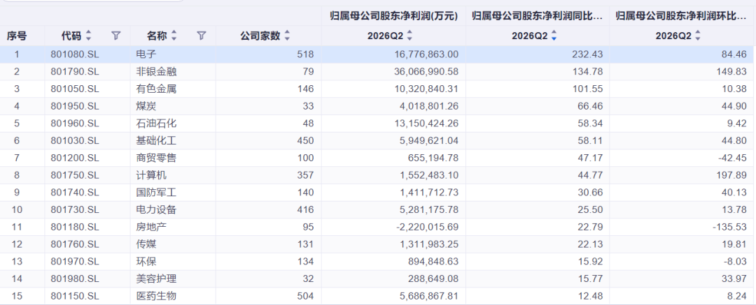Select the 非银金融 industry name
This screenshot has height=305, width=756.
(x=157, y=72)
